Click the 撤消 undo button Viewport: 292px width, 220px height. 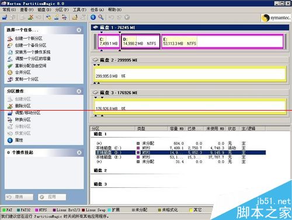19,197
